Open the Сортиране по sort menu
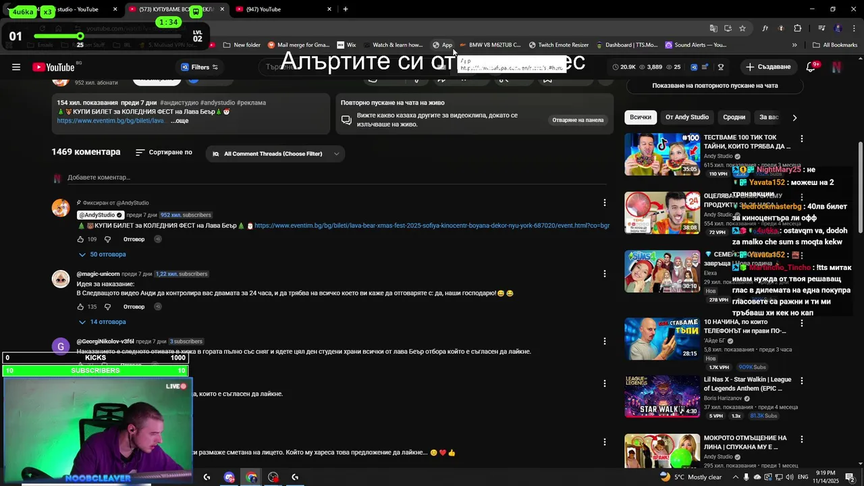Image resolution: width=864 pixels, height=486 pixels. [x=164, y=153]
